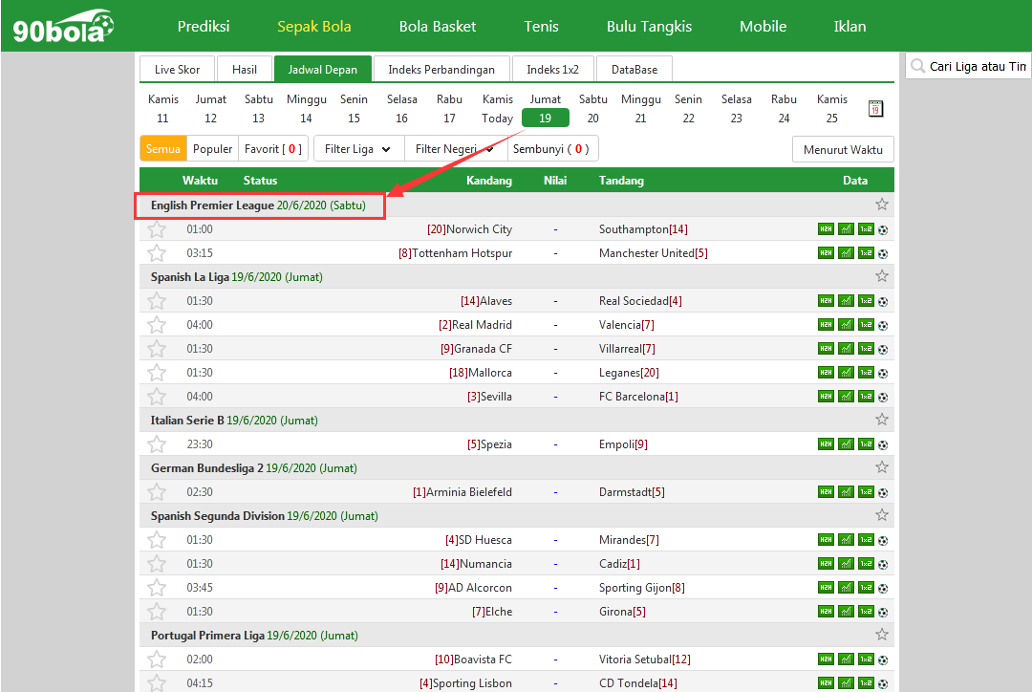Open stats chart icon for Tottenham Hotspur match
The image size is (1032, 692).
[847, 253]
